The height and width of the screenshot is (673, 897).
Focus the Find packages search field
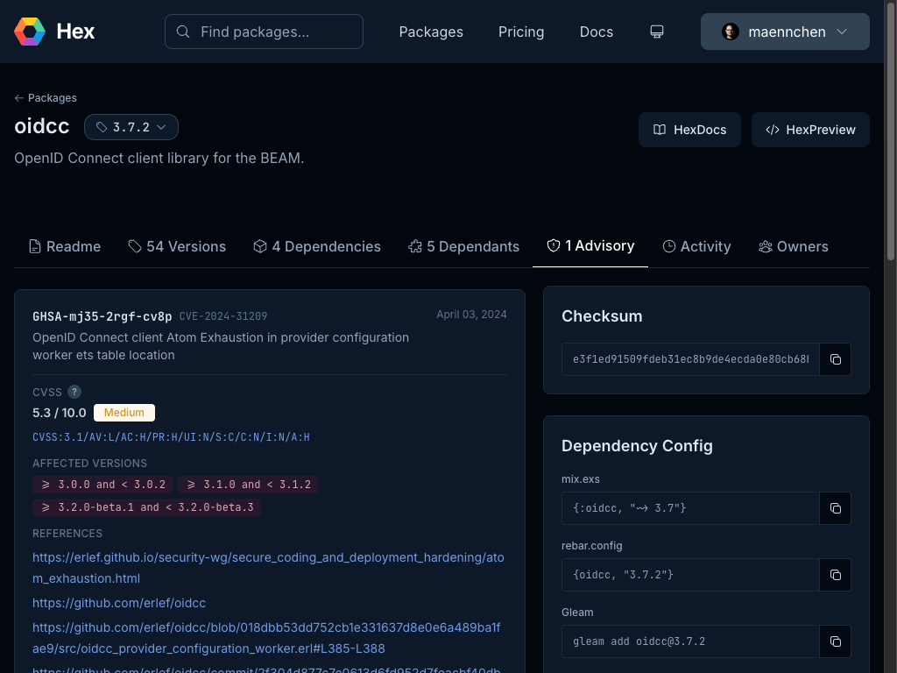point(264,32)
